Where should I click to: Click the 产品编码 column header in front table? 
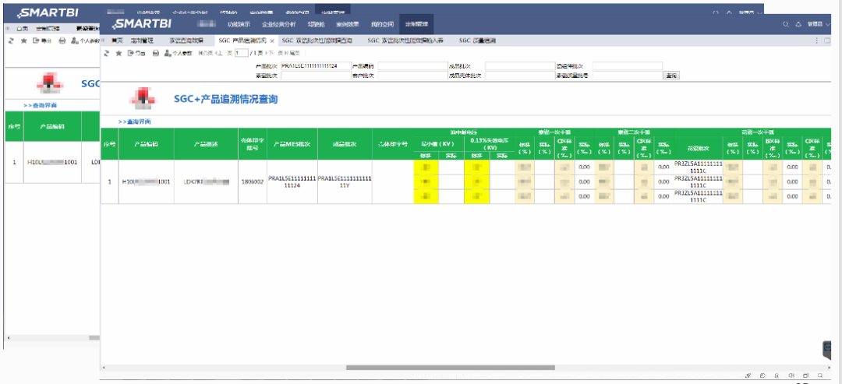[x=146, y=144]
